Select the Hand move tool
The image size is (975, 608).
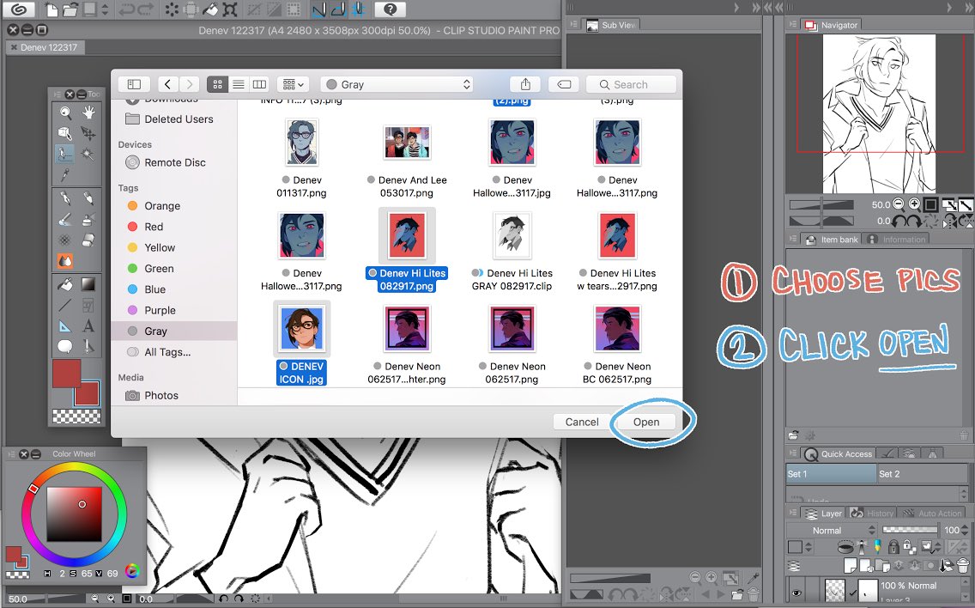(x=88, y=112)
